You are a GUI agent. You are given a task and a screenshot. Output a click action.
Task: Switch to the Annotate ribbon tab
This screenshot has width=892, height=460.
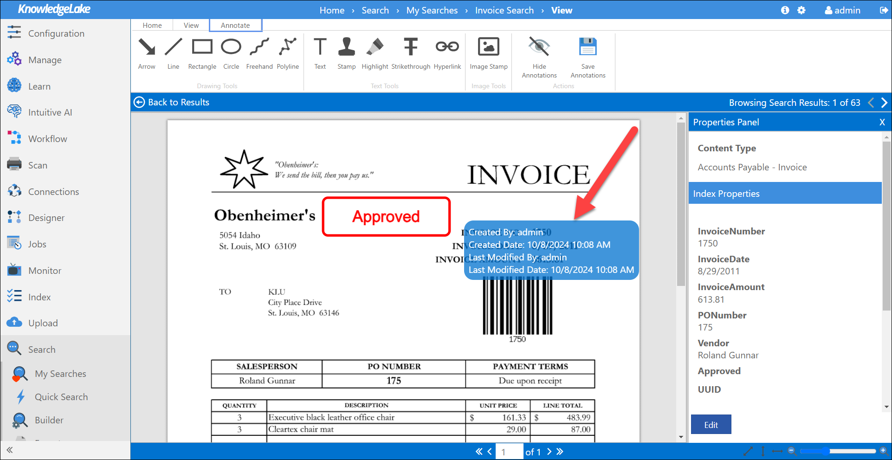click(235, 25)
